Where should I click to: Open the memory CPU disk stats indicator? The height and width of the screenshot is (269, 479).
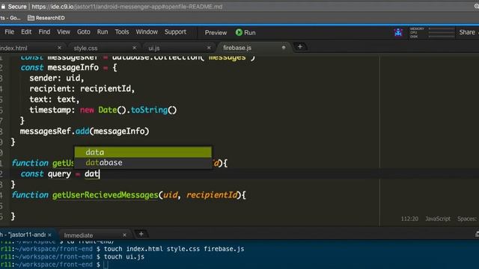click(x=433, y=32)
